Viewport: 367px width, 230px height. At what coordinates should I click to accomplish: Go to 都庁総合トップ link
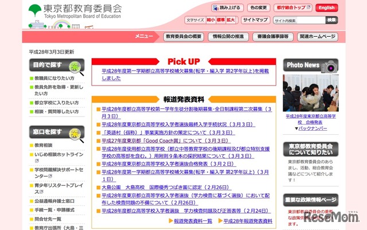pyautogui.click(x=293, y=7)
